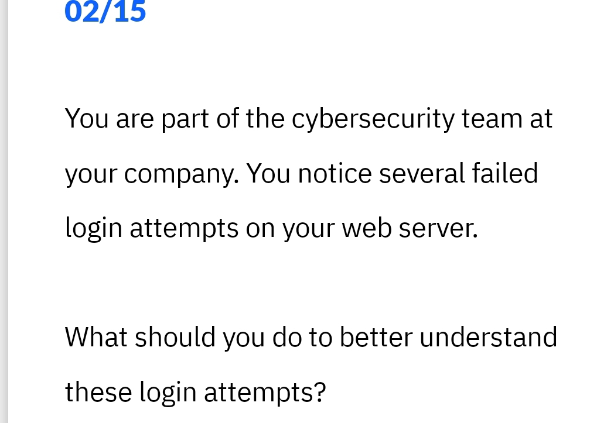Click the word "should" in the question
The width and height of the screenshot is (597, 423).
(x=175, y=338)
